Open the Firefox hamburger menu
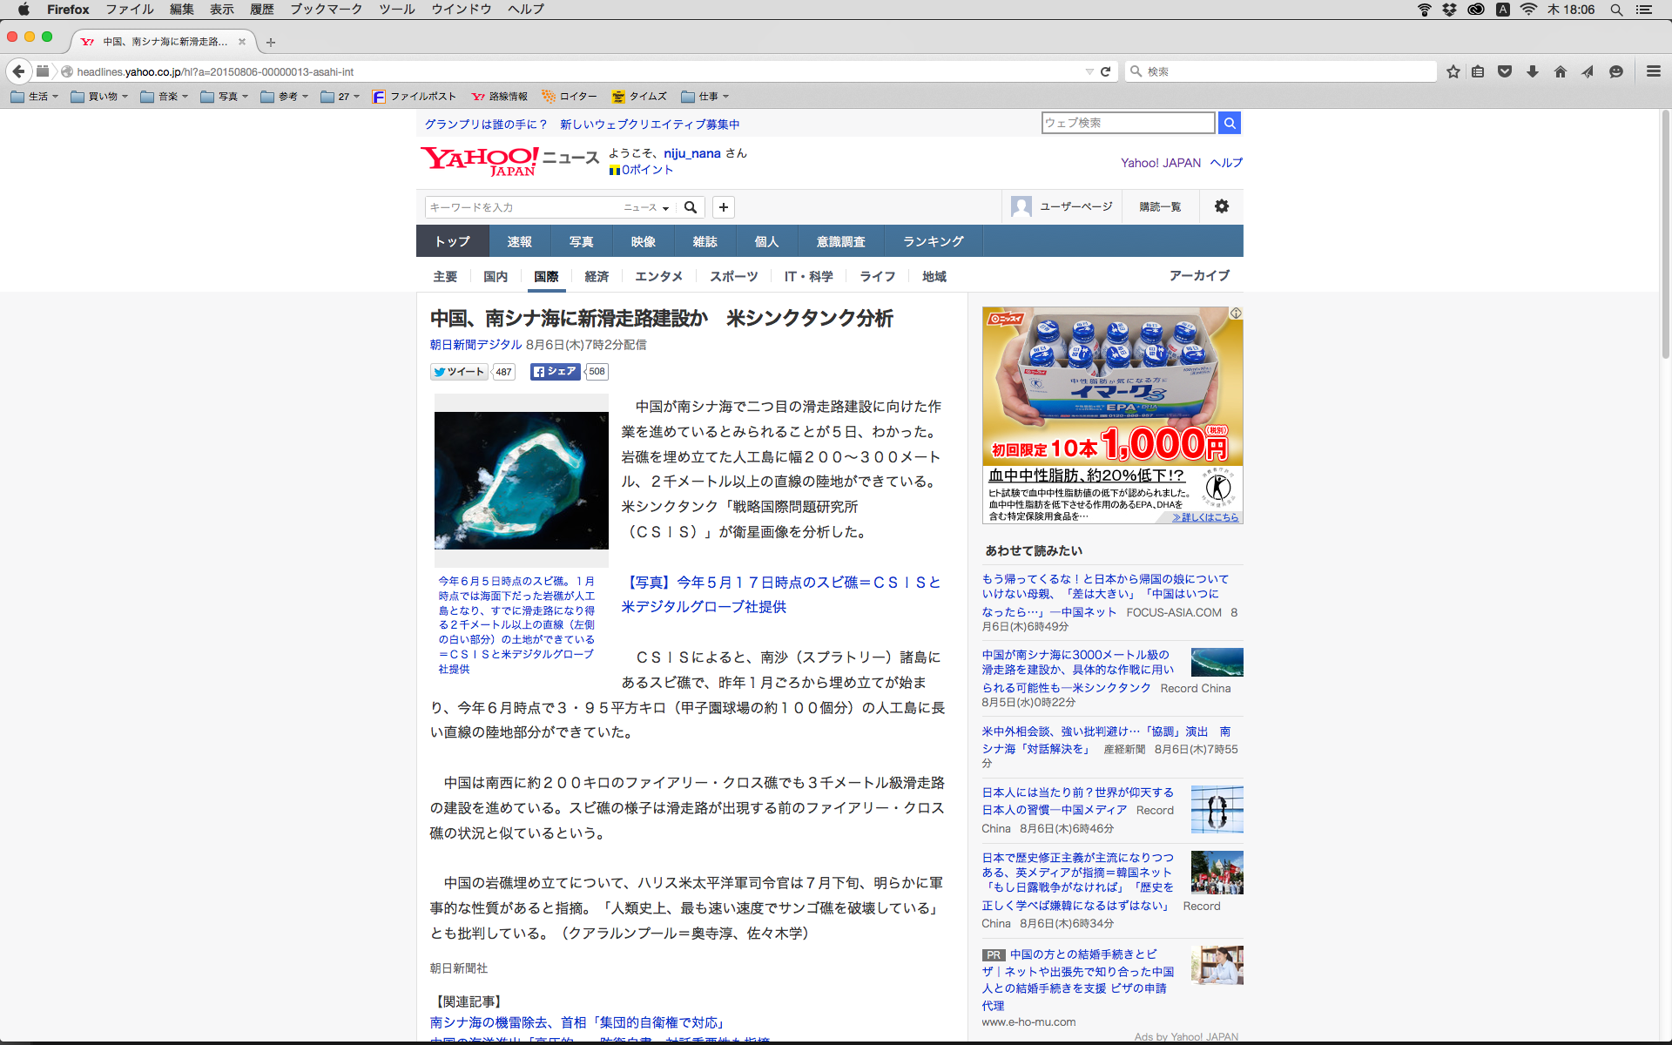This screenshot has height=1045, width=1672. coord(1653,71)
